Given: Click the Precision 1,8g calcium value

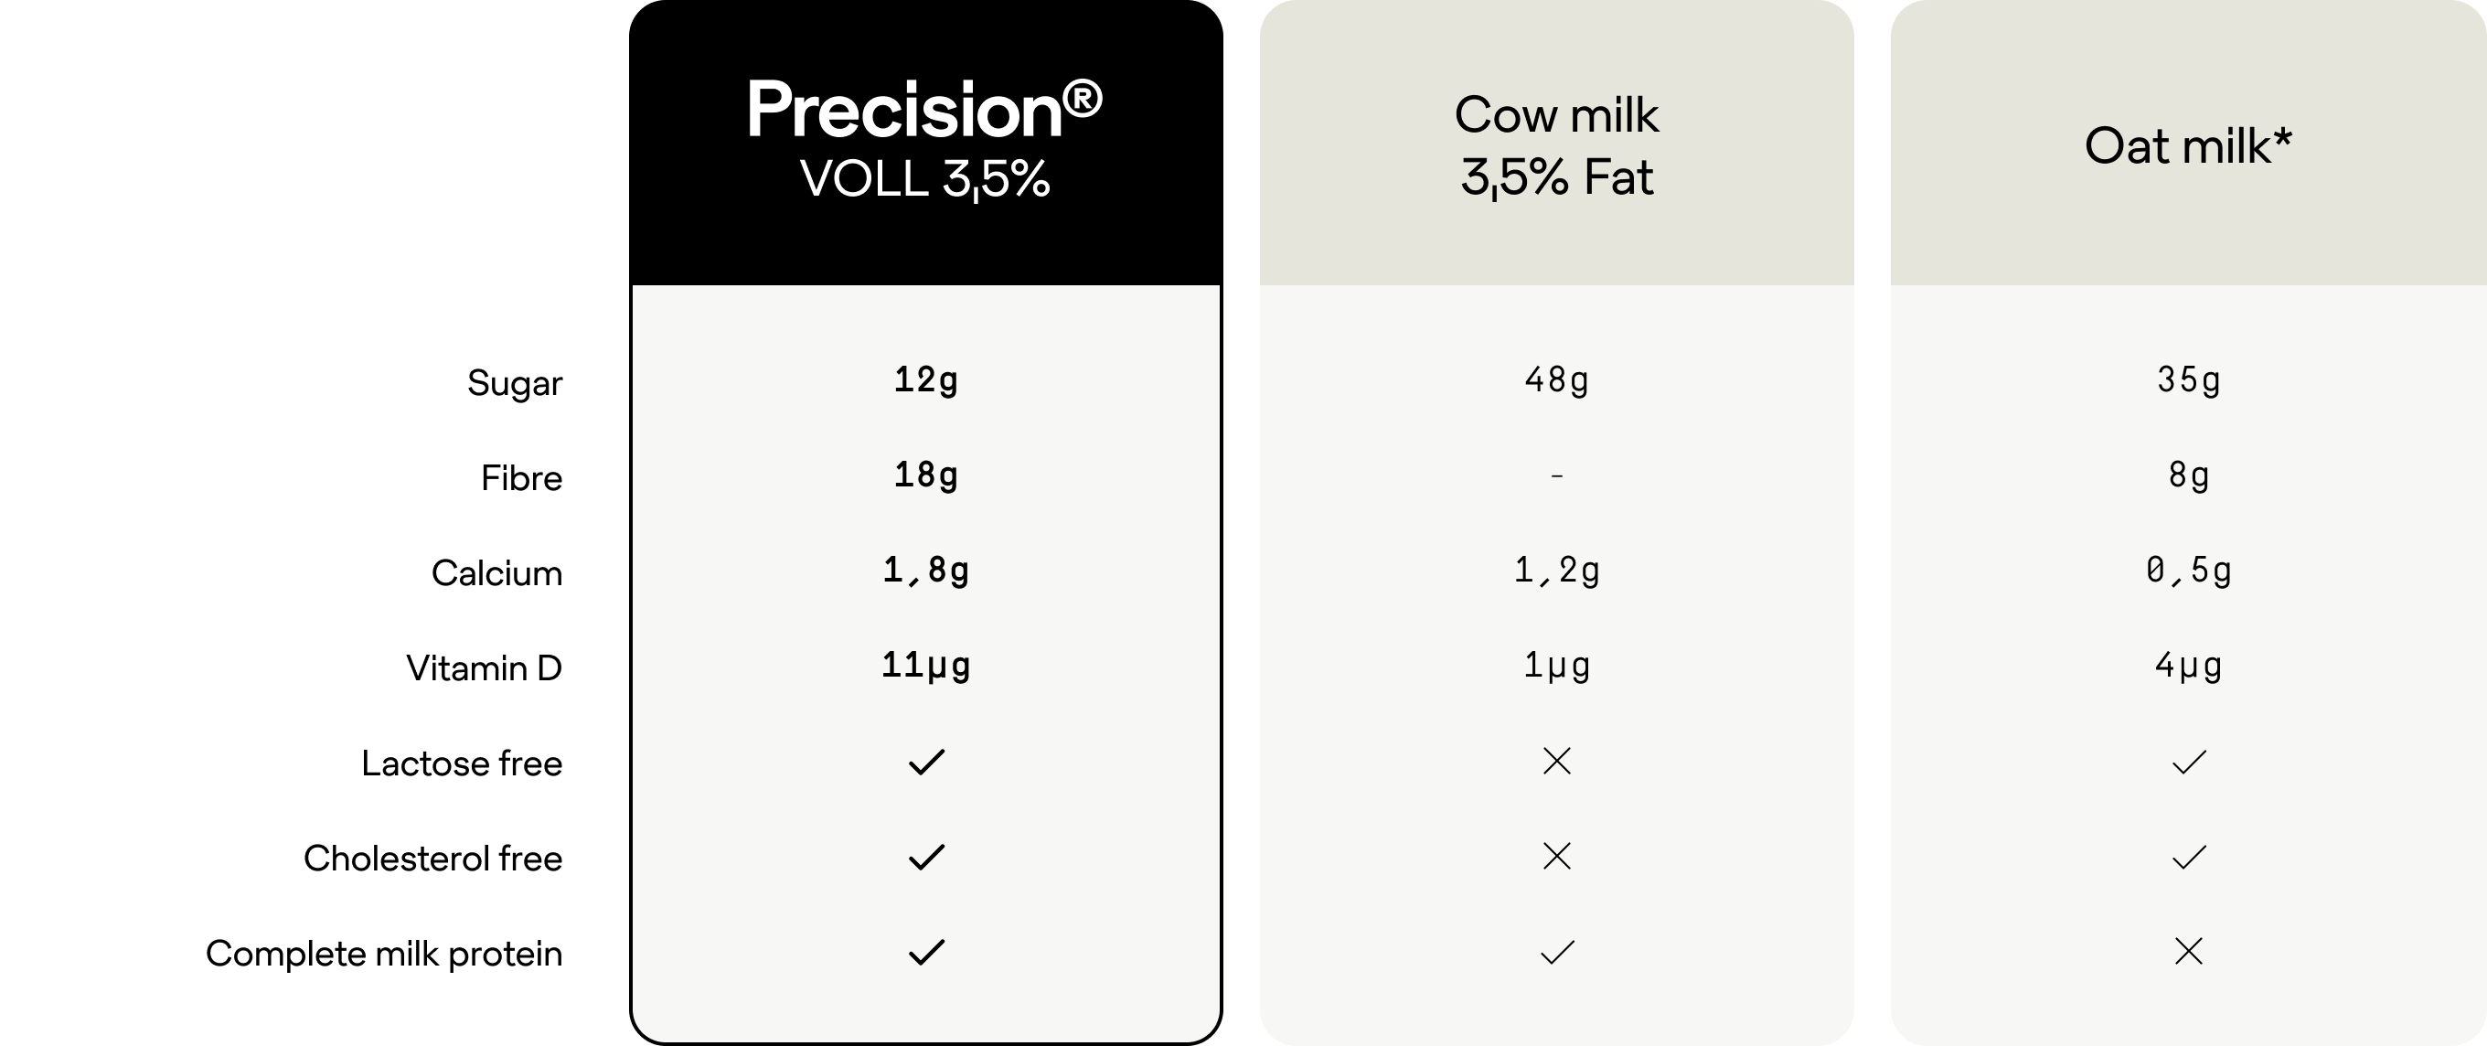Looking at the screenshot, I should coord(926,571).
